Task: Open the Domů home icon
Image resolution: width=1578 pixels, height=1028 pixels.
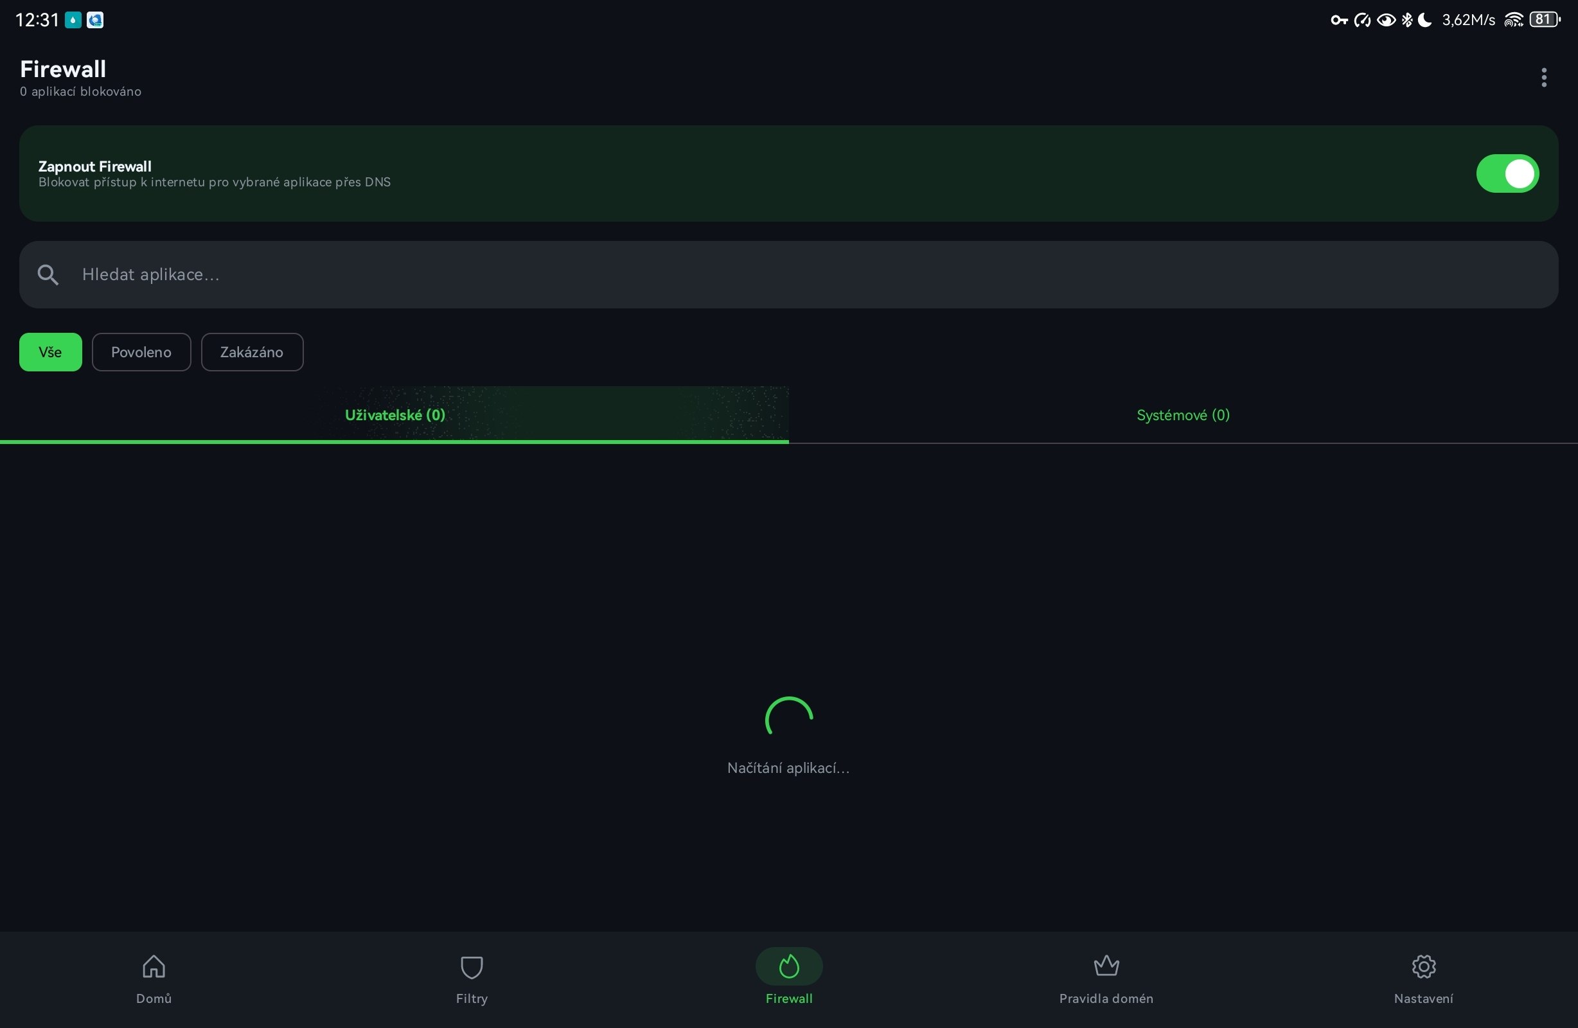Action: [154, 967]
